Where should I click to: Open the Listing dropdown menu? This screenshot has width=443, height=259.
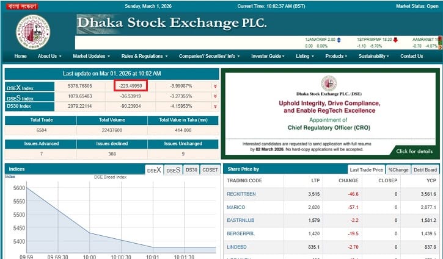(304, 56)
